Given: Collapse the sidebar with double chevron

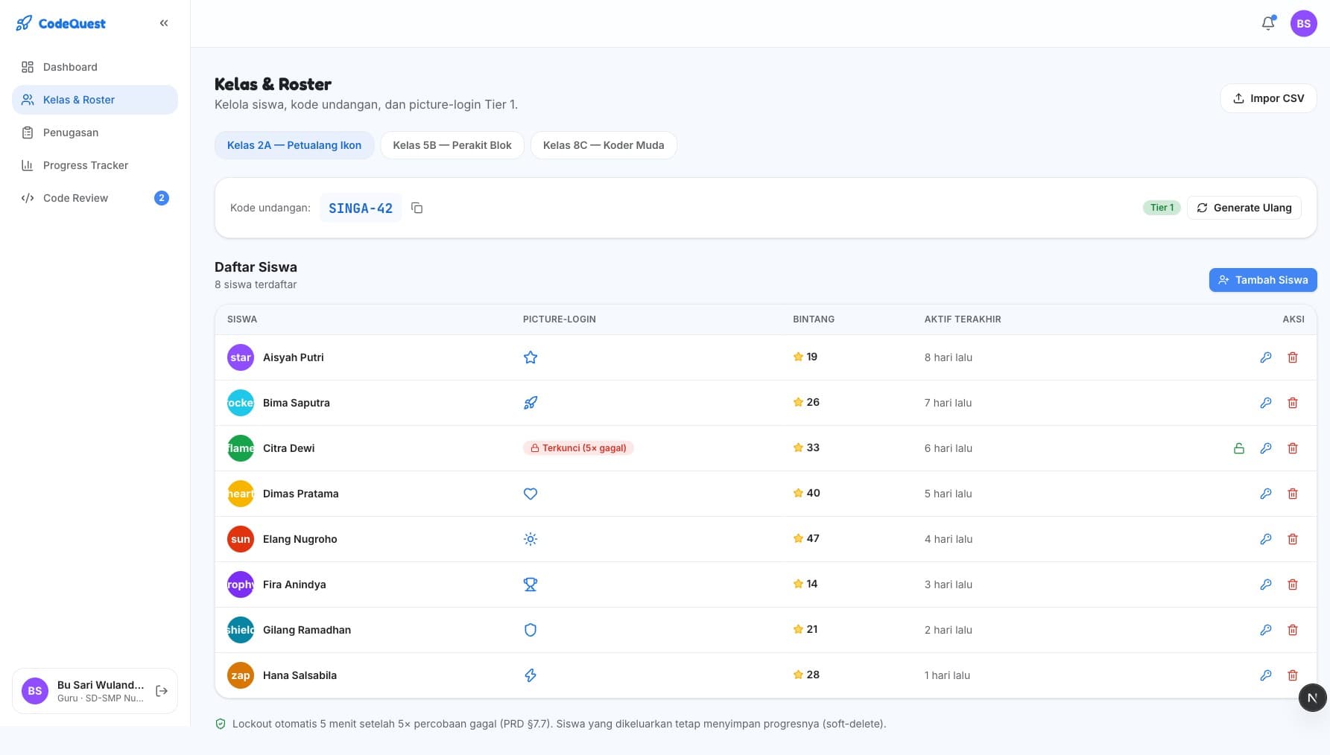Looking at the screenshot, I should coord(164,23).
